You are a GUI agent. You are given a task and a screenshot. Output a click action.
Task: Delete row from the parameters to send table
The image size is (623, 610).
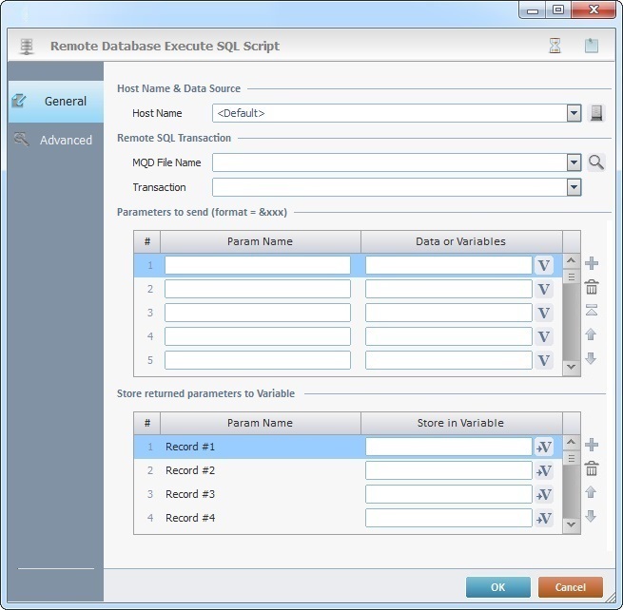[x=591, y=287]
